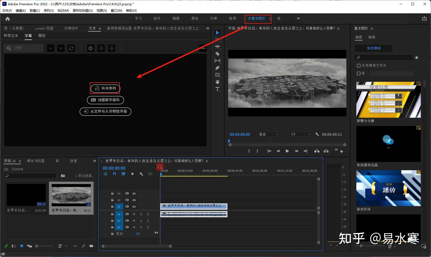Click the add new caption segment icon
431x257 pixels.
[x=90, y=48]
